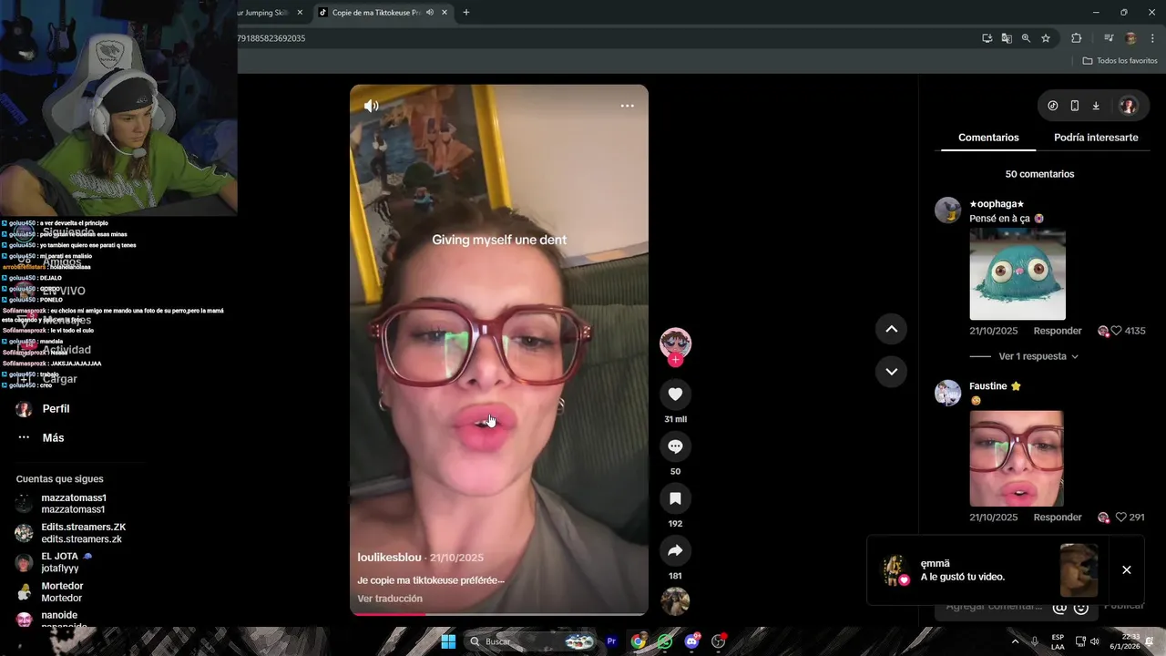The height and width of the screenshot is (656, 1166).
Task: Follow creator with the red plus badge
Action: click(675, 360)
